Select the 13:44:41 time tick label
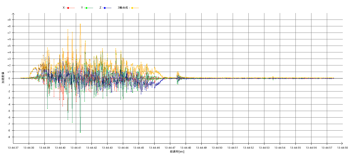This screenshot has width=353, height=159. (76, 148)
